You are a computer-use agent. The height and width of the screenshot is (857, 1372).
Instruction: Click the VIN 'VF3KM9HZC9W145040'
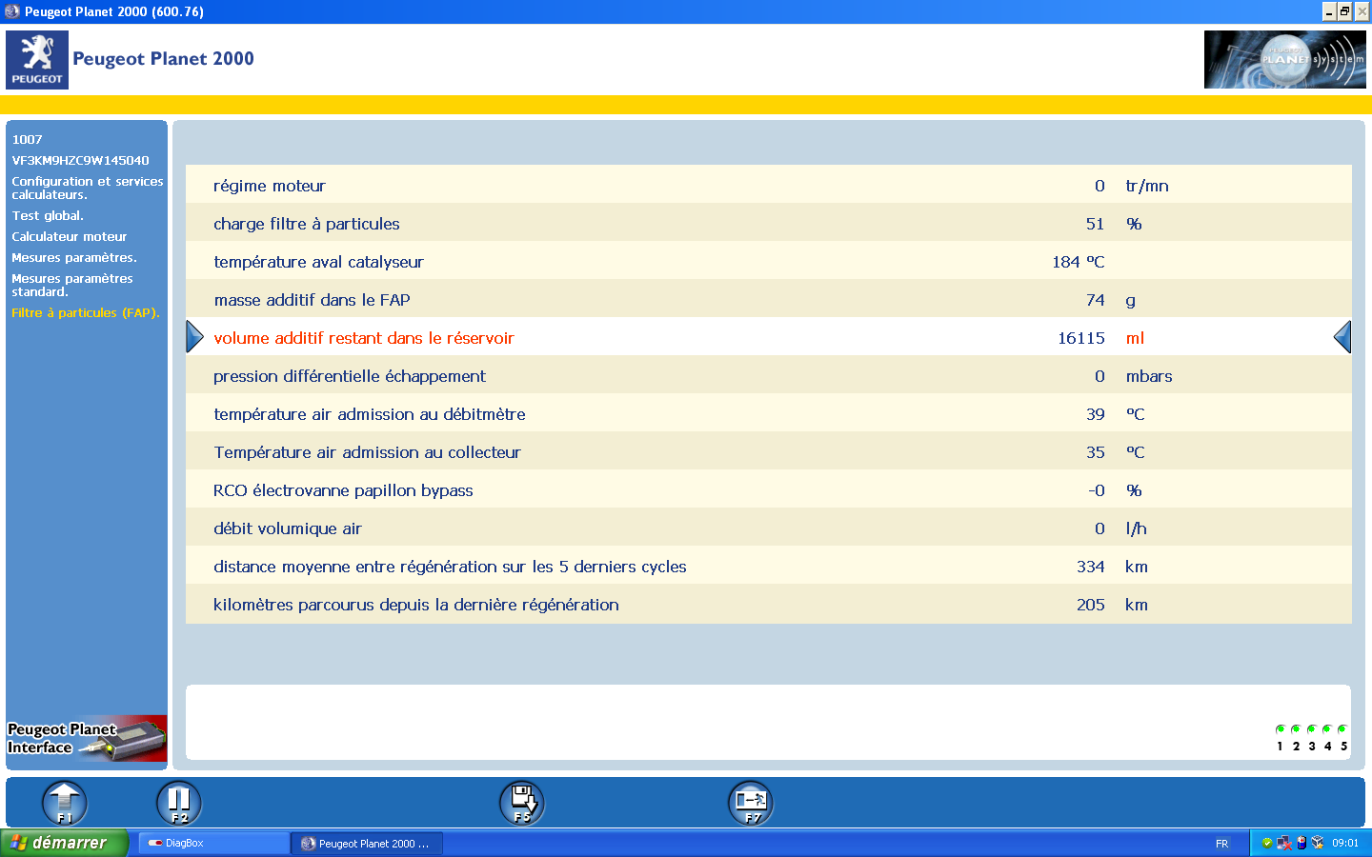81,160
